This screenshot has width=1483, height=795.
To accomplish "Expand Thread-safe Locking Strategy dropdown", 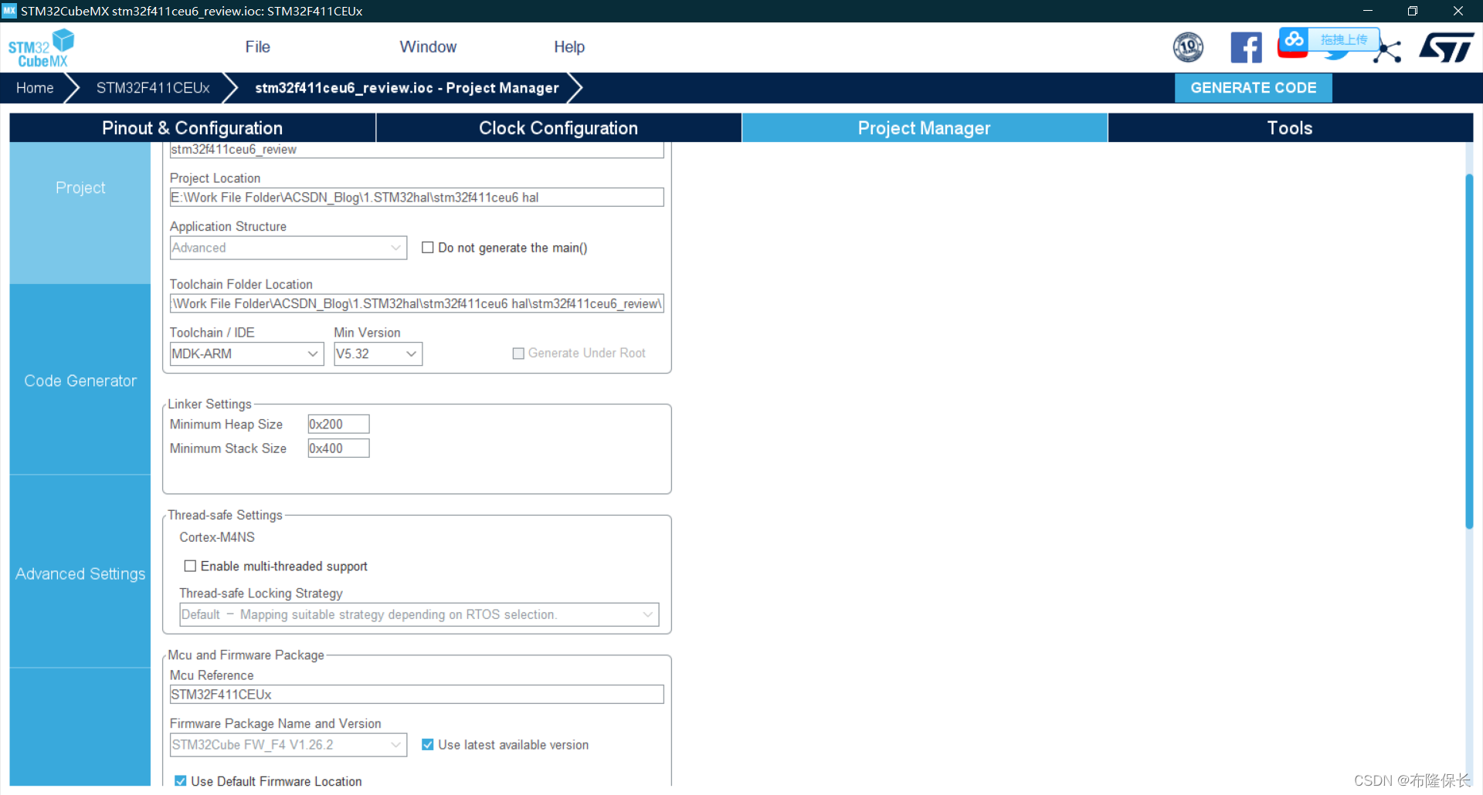I will (419, 614).
